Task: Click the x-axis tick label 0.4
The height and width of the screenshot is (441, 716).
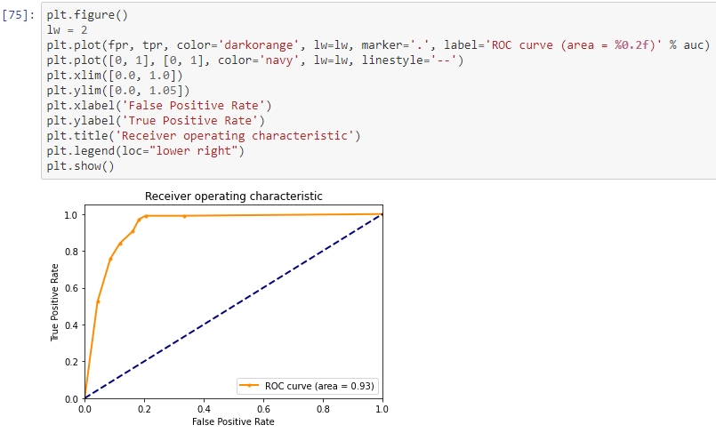Action: tap(204, 409)
